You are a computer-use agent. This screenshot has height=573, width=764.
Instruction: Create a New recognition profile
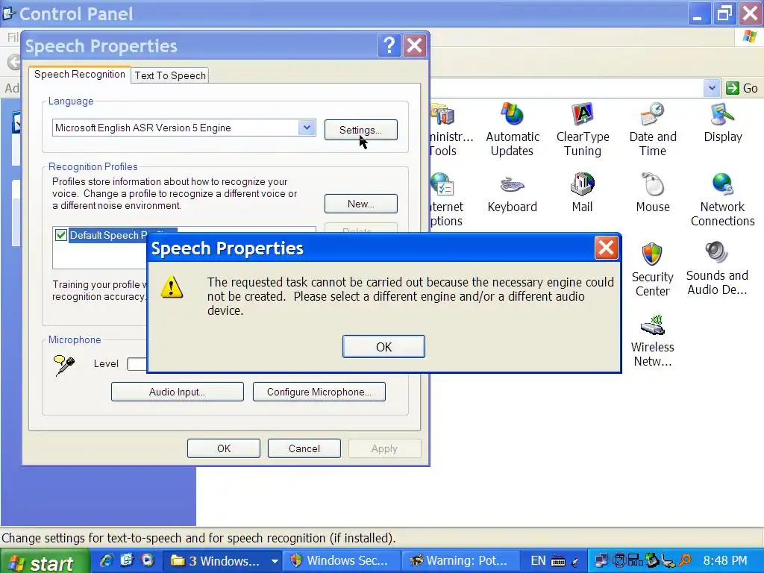click(x=360, y=204)
